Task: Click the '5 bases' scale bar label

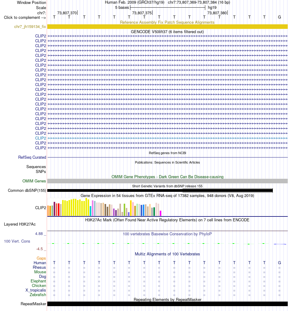Action: tap(122, 8)
